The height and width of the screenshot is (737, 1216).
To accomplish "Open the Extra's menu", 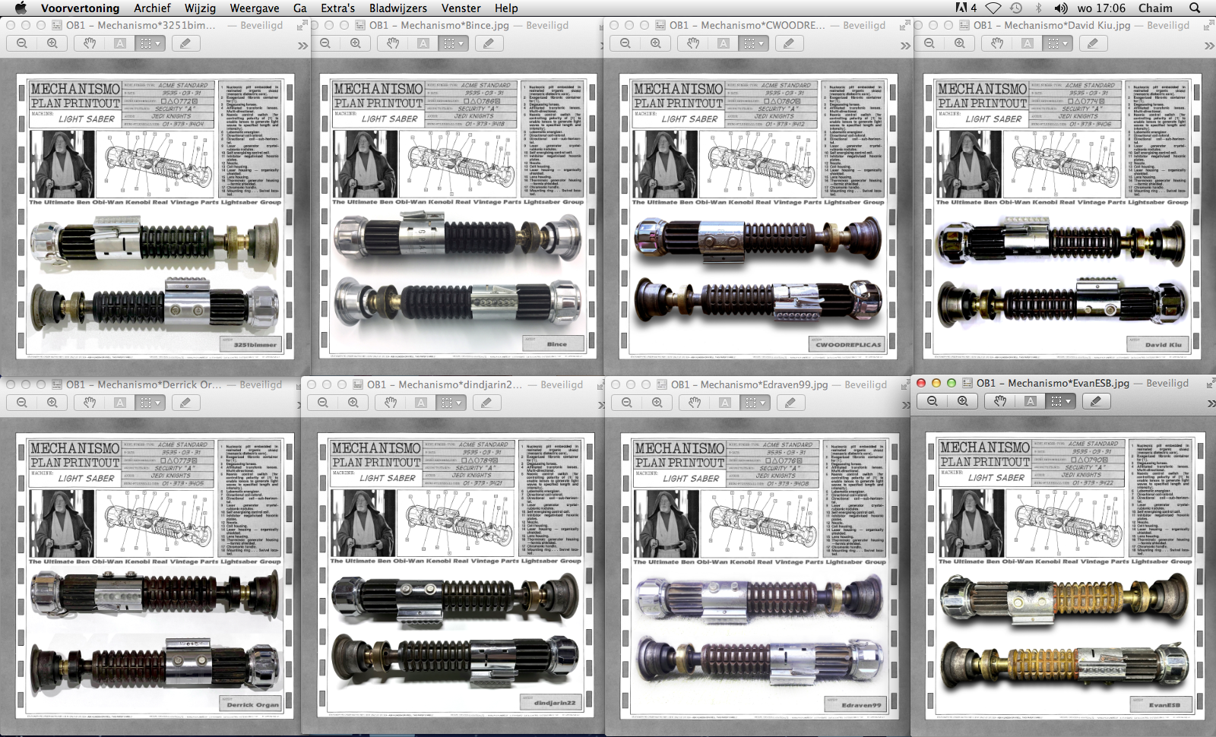I will pyautogui.click(x=337, y=8).
